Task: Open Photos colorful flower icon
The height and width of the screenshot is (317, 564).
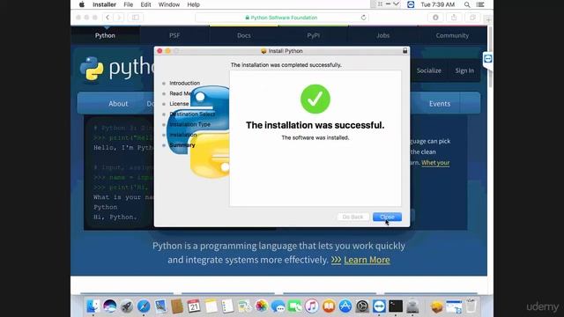Action: coord(261,306)
